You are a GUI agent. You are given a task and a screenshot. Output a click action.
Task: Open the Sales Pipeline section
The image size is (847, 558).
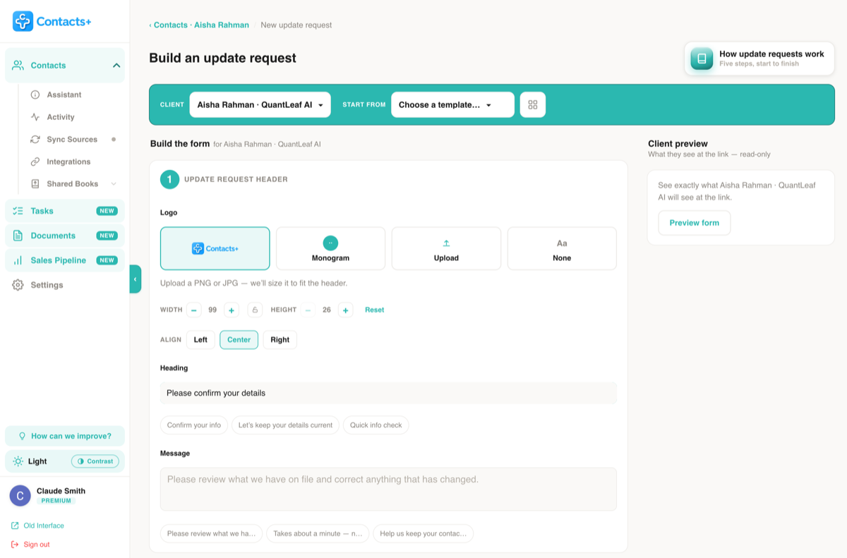pos(64,260)
